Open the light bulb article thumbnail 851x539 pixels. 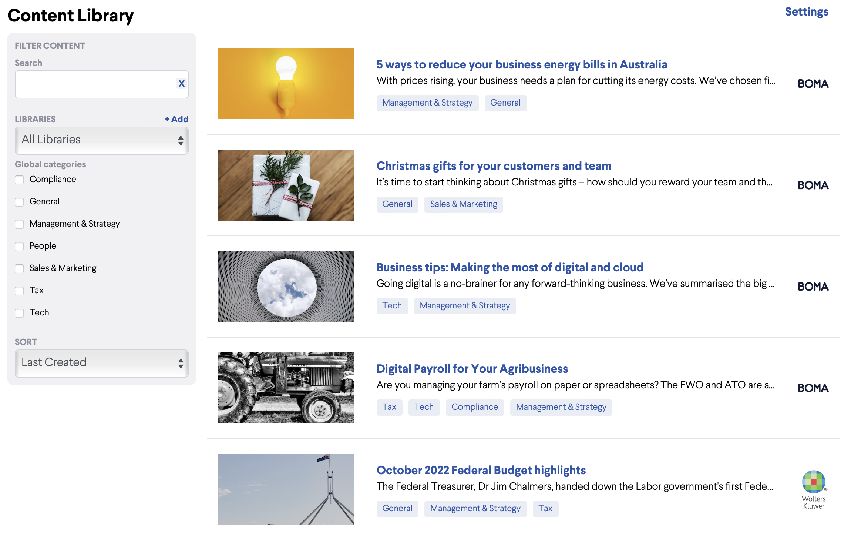(286, 84)
